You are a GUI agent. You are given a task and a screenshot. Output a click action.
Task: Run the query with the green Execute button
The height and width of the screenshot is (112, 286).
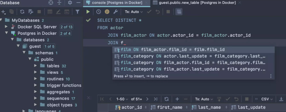(88, 12)
